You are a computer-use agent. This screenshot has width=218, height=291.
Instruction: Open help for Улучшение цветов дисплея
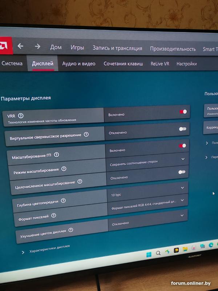click(x=70, y=230)
